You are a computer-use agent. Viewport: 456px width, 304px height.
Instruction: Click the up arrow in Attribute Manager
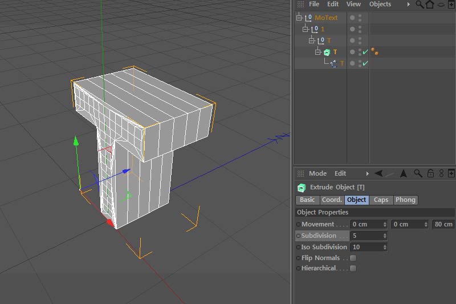tap(404, 173)
